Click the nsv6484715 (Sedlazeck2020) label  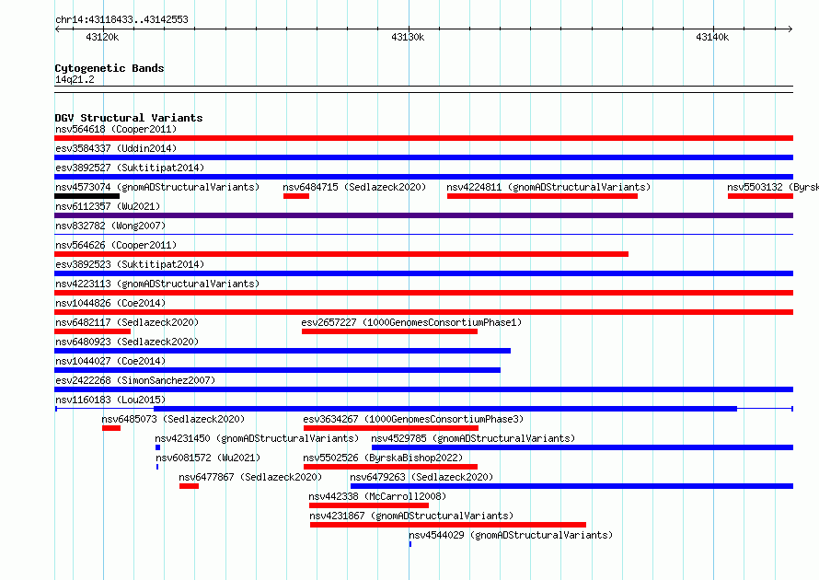tap(354, 187)
